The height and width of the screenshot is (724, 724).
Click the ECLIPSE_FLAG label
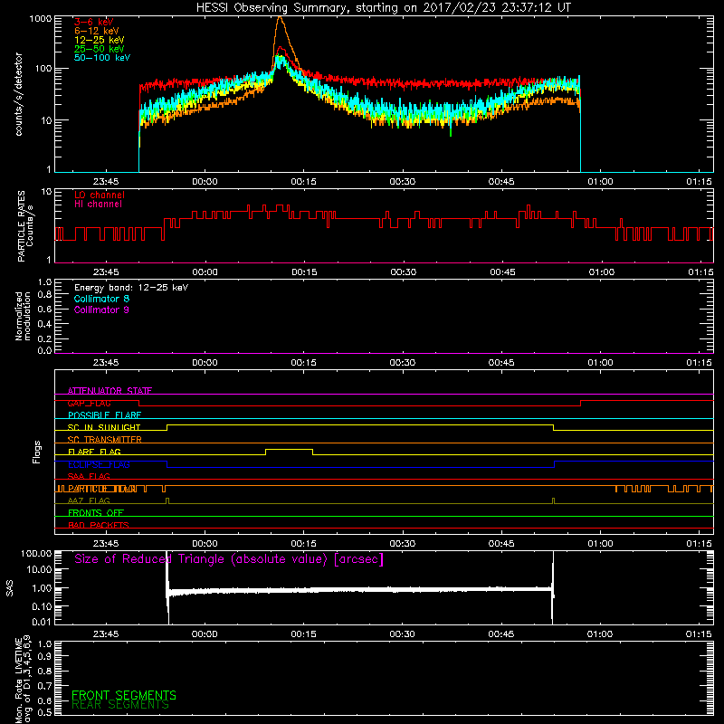pyautogui.click(x=99, y=464)
